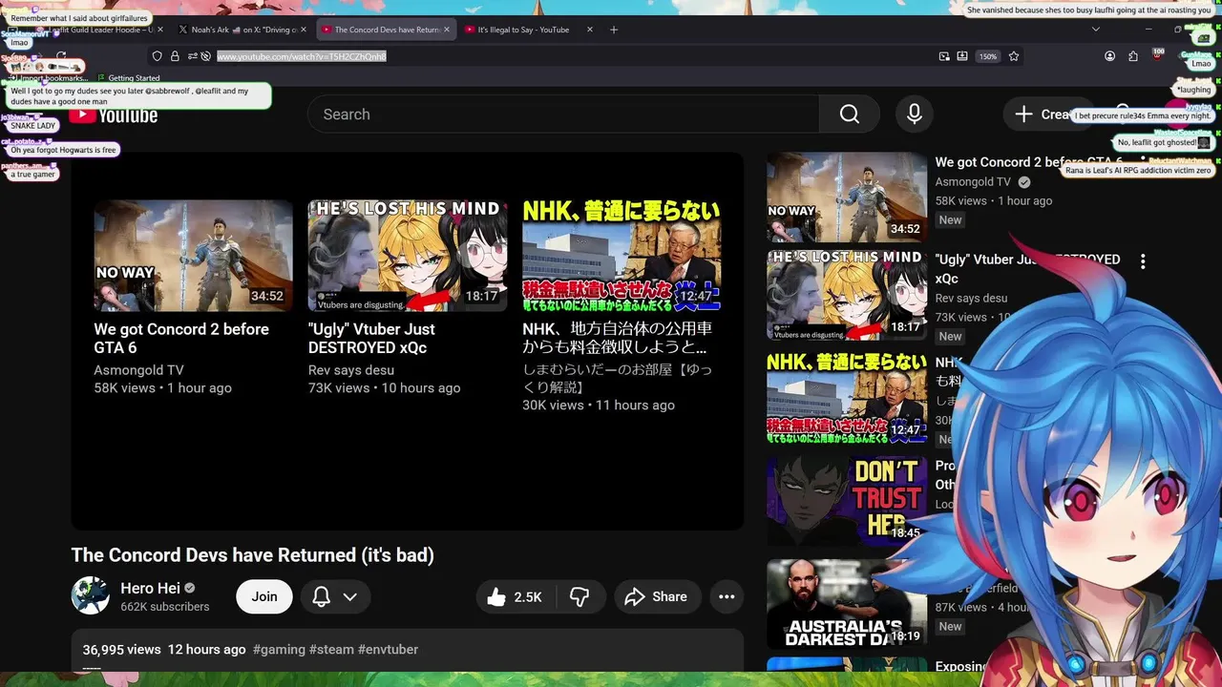Open sidebar DON'T TRUST HER thumbnail
1222x687 pixels.
pos(847,501)
